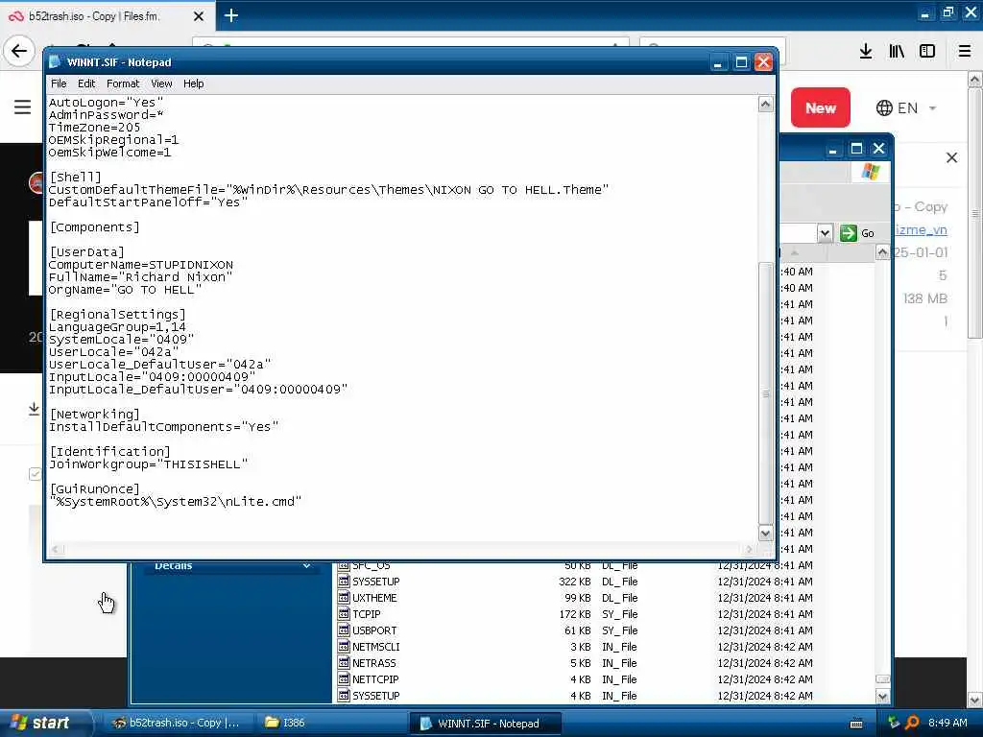Screen dimensions: 983x737
Task: Switch to I386 folder taskbar button
Action: [331, 723]
